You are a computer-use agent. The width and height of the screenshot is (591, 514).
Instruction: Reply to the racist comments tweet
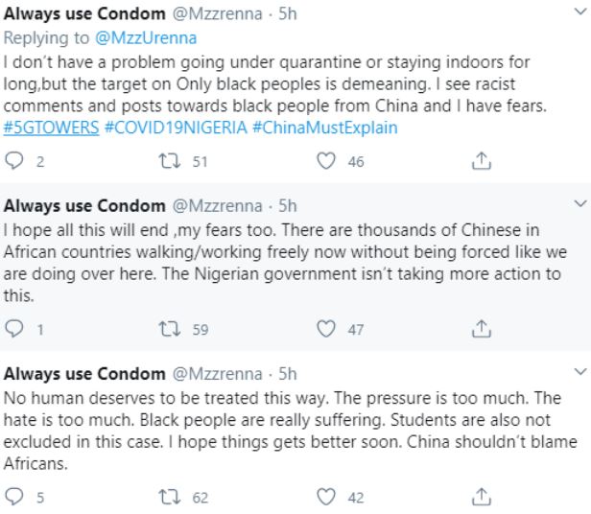point(13,162)
